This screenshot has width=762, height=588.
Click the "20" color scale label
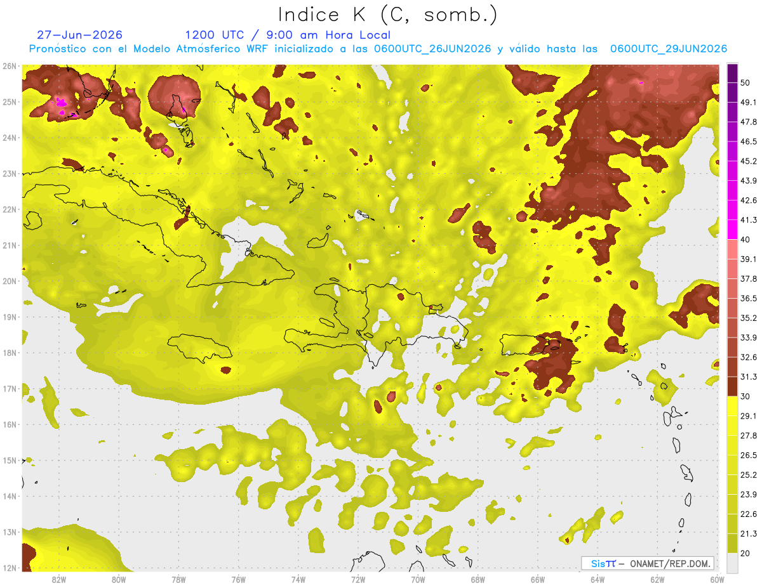click(x=745, y=554)
